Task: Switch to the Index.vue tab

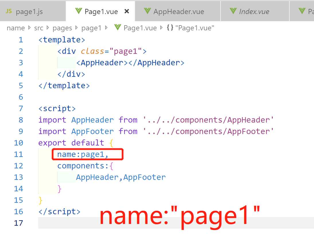Action: pyautogui.click(x=255, y=11)
